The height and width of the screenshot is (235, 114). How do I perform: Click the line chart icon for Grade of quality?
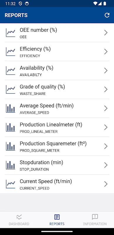pos(11,90)
